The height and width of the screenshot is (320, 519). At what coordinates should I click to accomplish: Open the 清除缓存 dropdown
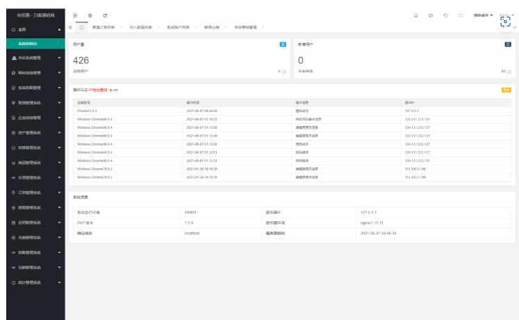[x=483, y=15]
